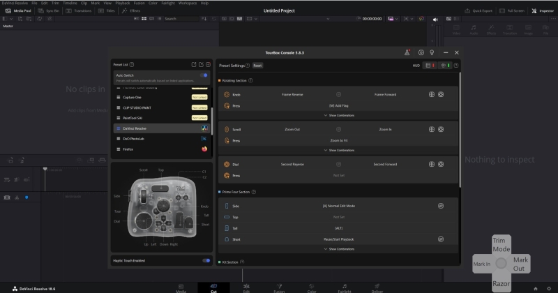Viewport: 558px width, 293px height.
Task: Add a new preset with the plus icon
Action: coord(208,64)
